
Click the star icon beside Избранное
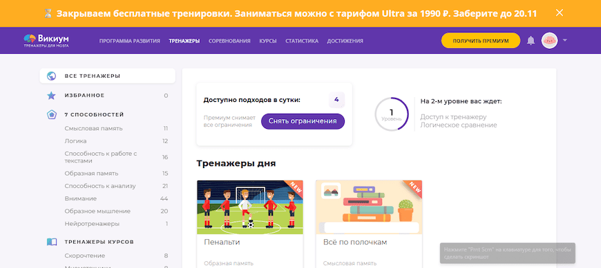(51, 95)
